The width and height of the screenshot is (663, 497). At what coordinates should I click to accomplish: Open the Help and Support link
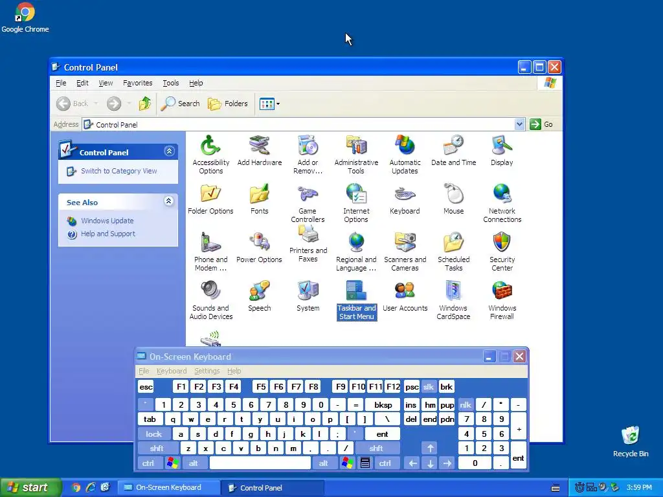pyautogui.click(x=108, y=234)
